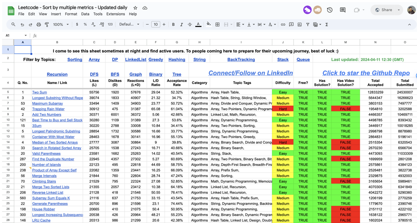The width and height of the screenshot is (417, 223).
Task: Open the font family dropdown
Action: tap(129, 25)
